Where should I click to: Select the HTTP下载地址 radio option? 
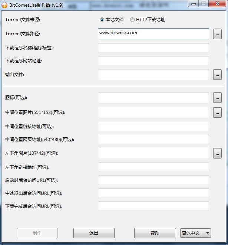tap(132, 20)
